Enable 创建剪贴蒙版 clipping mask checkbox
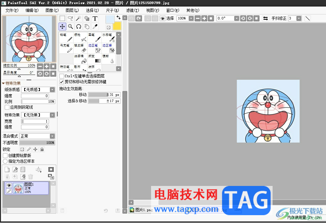Image resolution: width=326 pixels, height=223 pixels. click(x=5, y=155)
